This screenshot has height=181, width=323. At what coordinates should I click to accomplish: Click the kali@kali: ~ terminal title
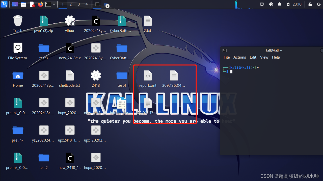coord(274,51)
